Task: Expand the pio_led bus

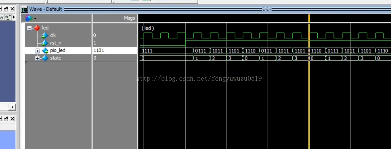Action: pyautogui.click(x=37, y=51)
